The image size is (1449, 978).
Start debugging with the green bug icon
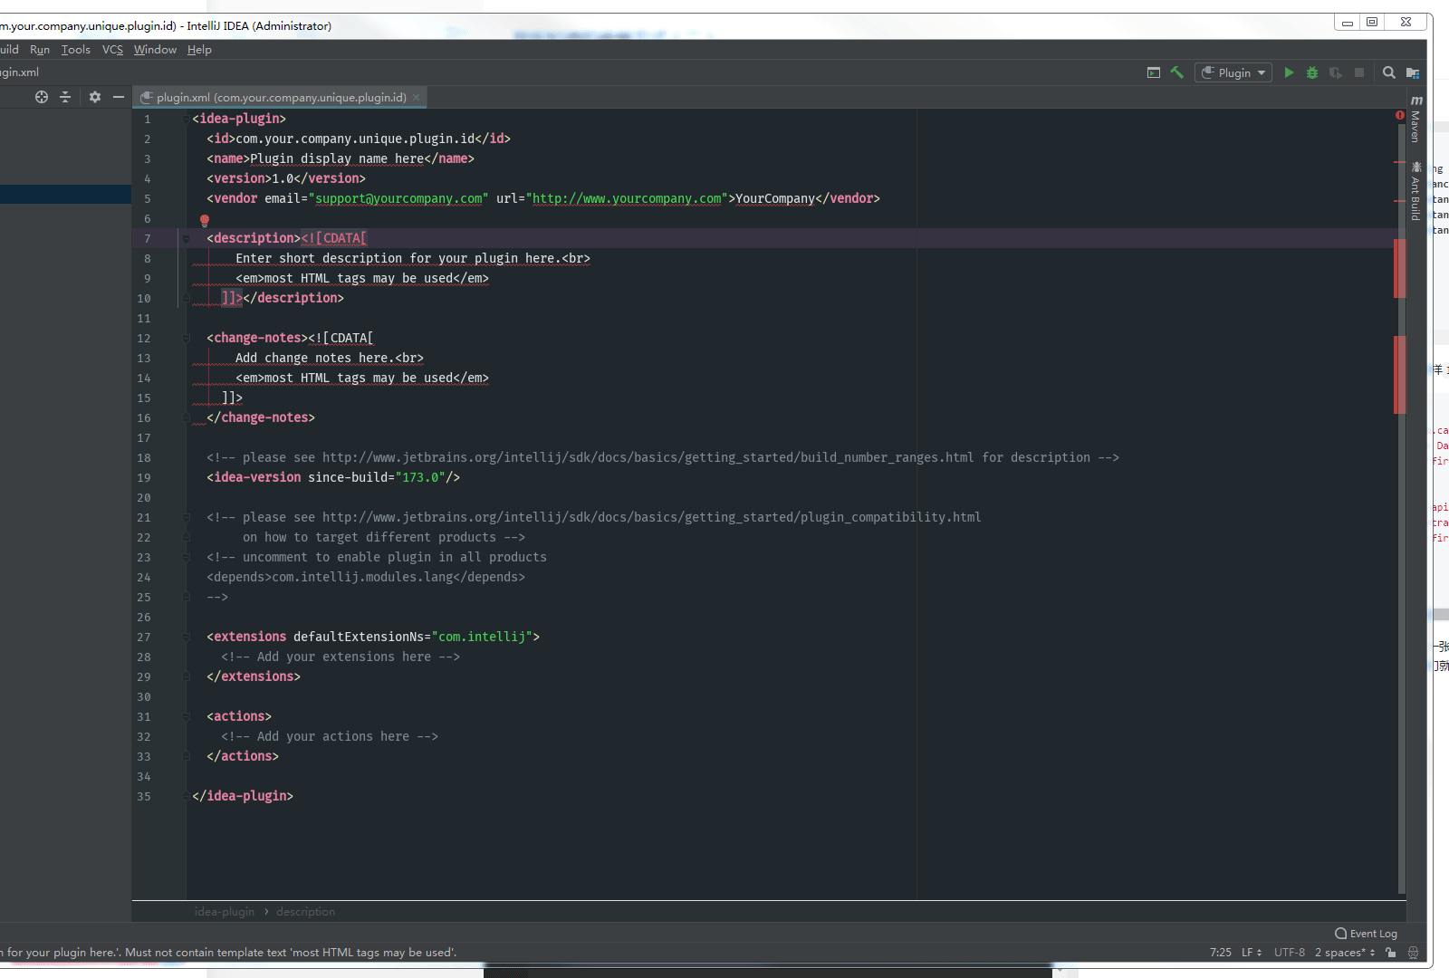[x=1312, y=72]
